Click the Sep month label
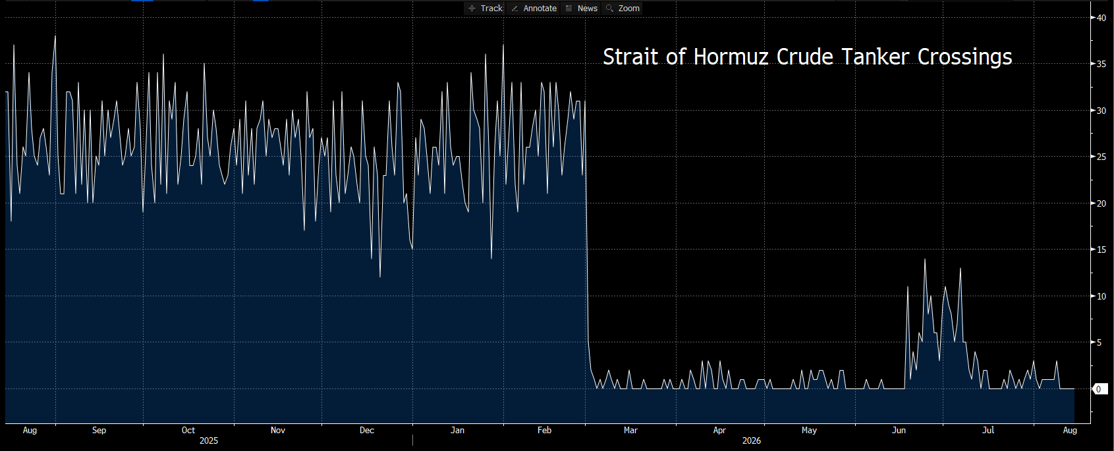This screenshot has width=1114, height=451. (99, 430)
